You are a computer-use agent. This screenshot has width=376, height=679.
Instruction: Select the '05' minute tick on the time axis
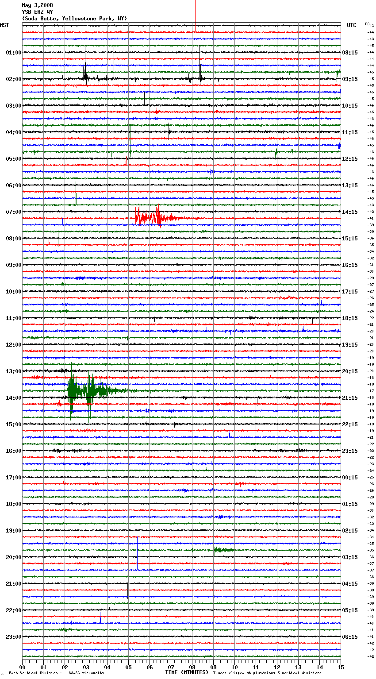click(129, 667)
